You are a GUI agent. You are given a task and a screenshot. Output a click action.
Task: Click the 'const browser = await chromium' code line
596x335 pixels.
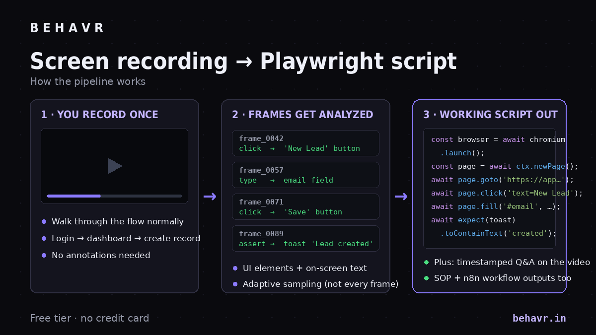pos(498,140)
